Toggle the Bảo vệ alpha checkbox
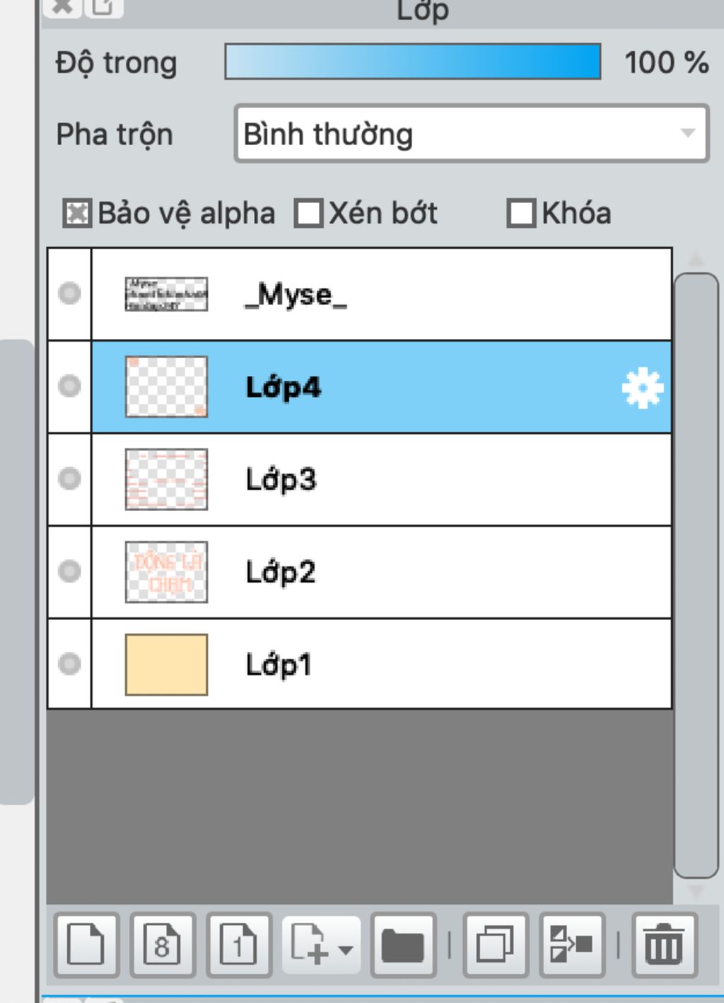Image resolution: width=724 pixels, height=1003 pixels. coord(77,213)
